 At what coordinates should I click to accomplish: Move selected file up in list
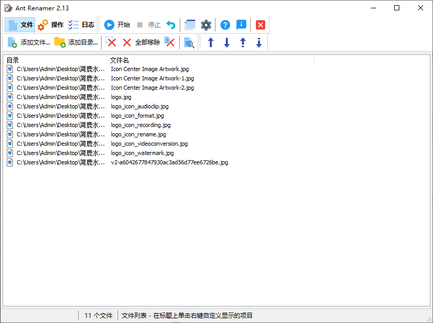(210, 42)
